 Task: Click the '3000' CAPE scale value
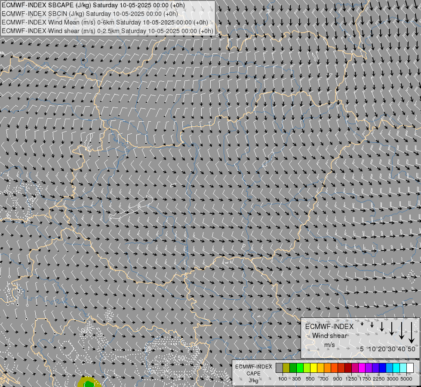click(x=393, y=379)
